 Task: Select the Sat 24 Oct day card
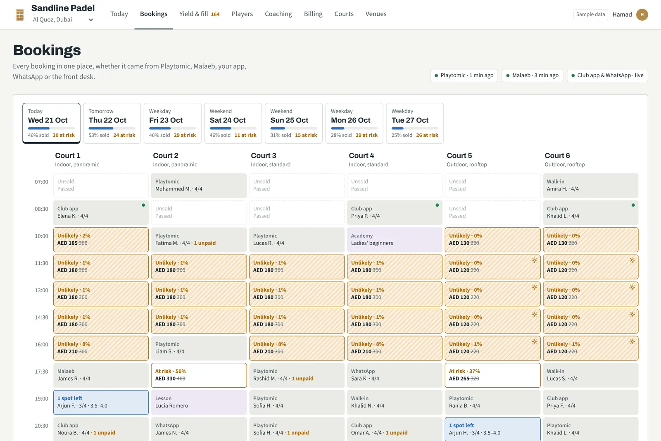233,123
